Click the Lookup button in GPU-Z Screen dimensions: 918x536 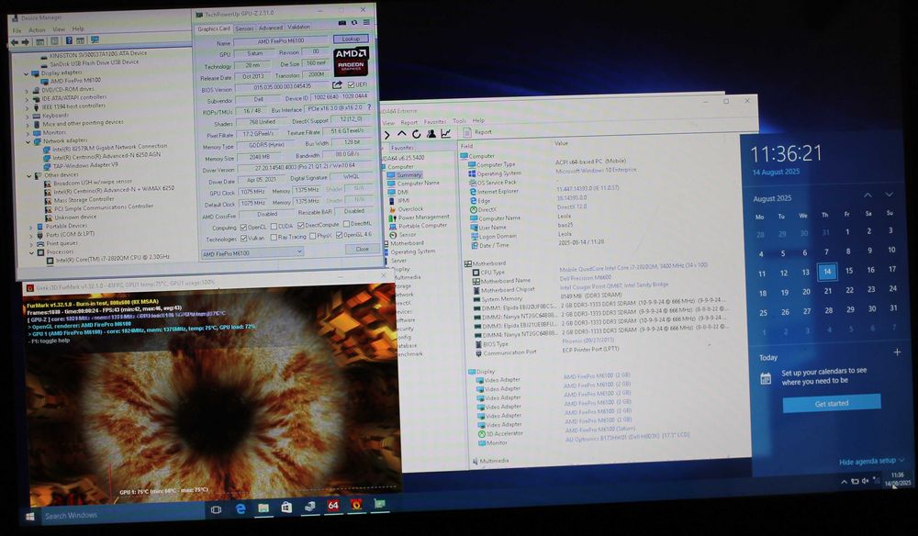(351, 39)
